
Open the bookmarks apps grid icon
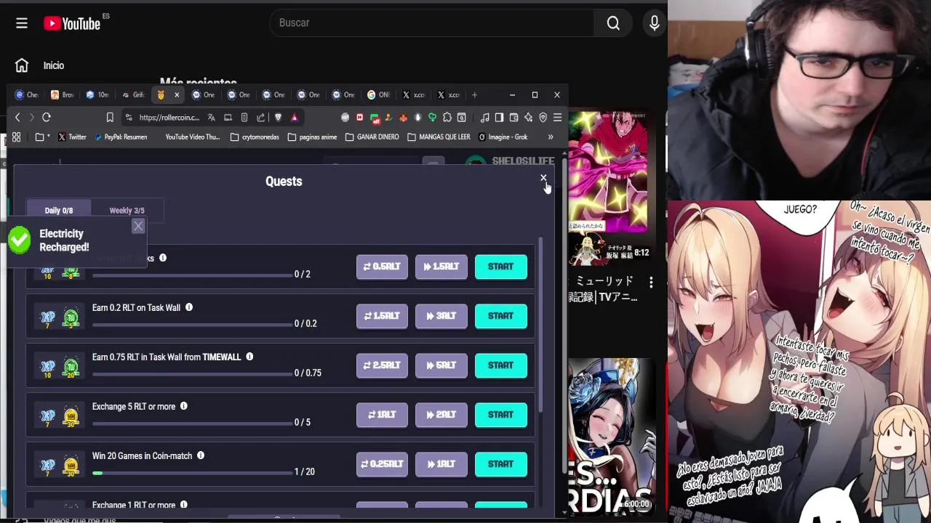[16, 137]
